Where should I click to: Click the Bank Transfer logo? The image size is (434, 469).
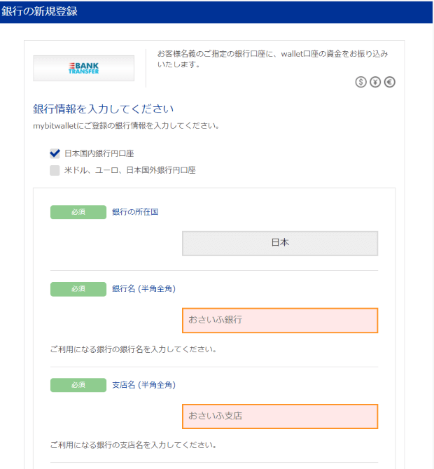point(84,68)
